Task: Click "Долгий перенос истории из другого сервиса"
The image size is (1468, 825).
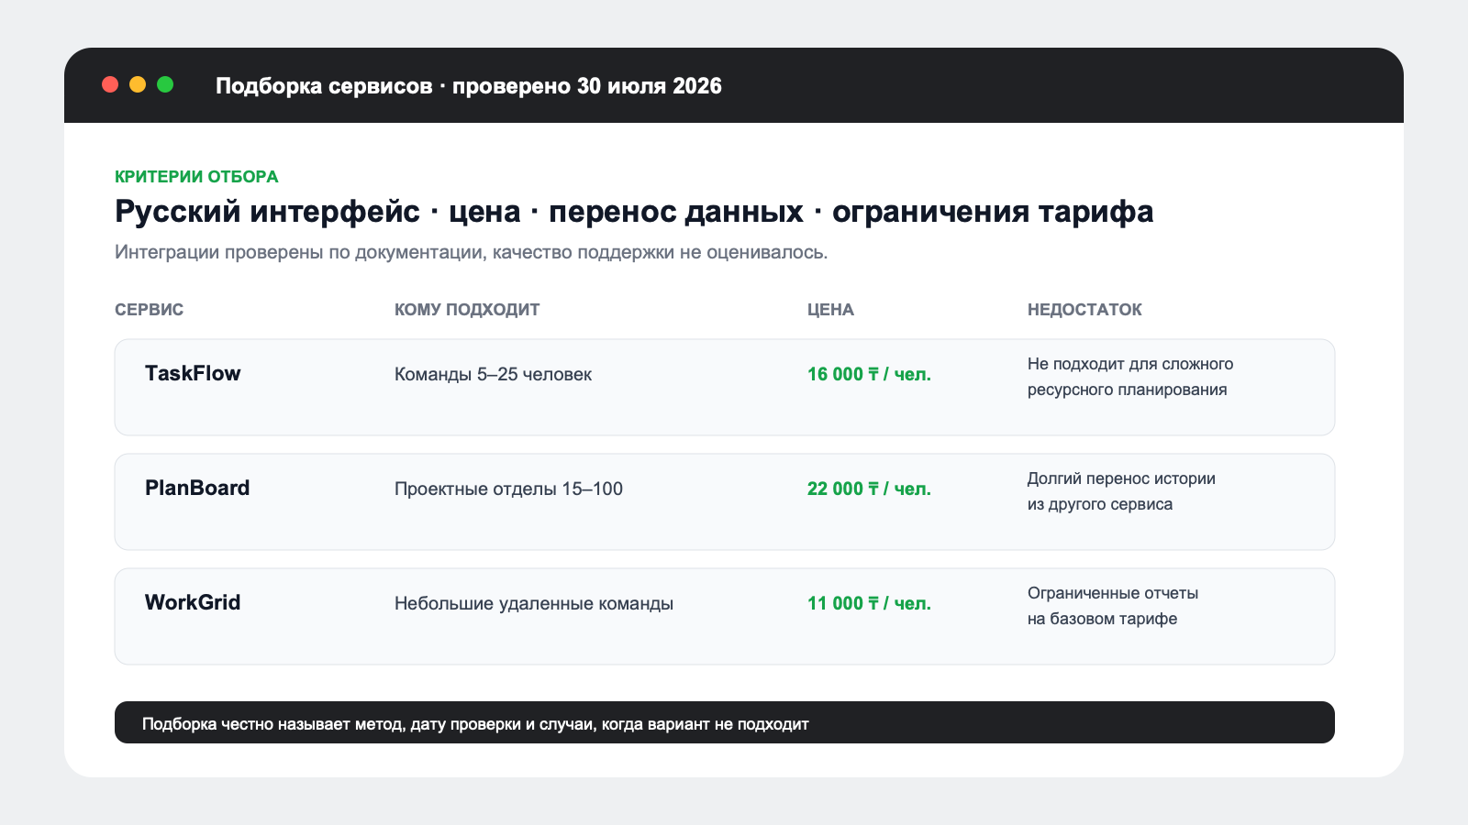Action: tap(1121, 491)
